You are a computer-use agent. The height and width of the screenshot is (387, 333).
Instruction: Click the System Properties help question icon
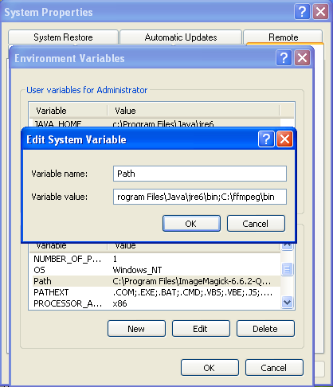click(x=302, y=12)
